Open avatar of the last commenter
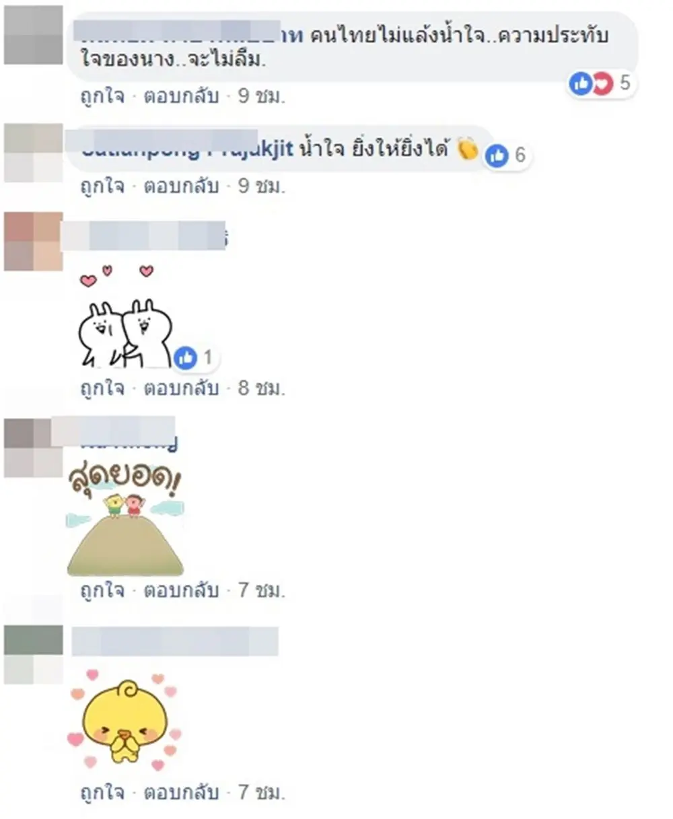Viewport: 673px width, 819px height. (x=33, y=655)
